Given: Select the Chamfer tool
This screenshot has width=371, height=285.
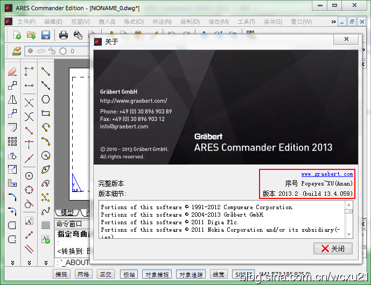Looking at the screenshot, I should coord(12,197).
